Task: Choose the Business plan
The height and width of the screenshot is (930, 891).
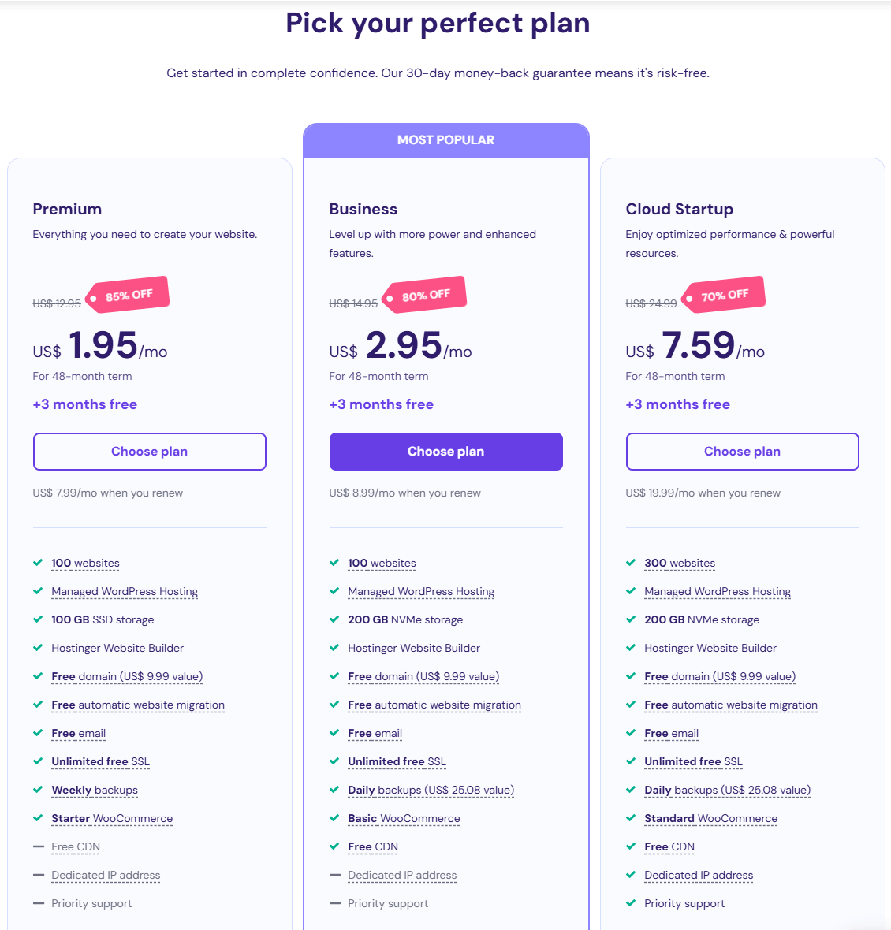Action: tap(445, 452)
